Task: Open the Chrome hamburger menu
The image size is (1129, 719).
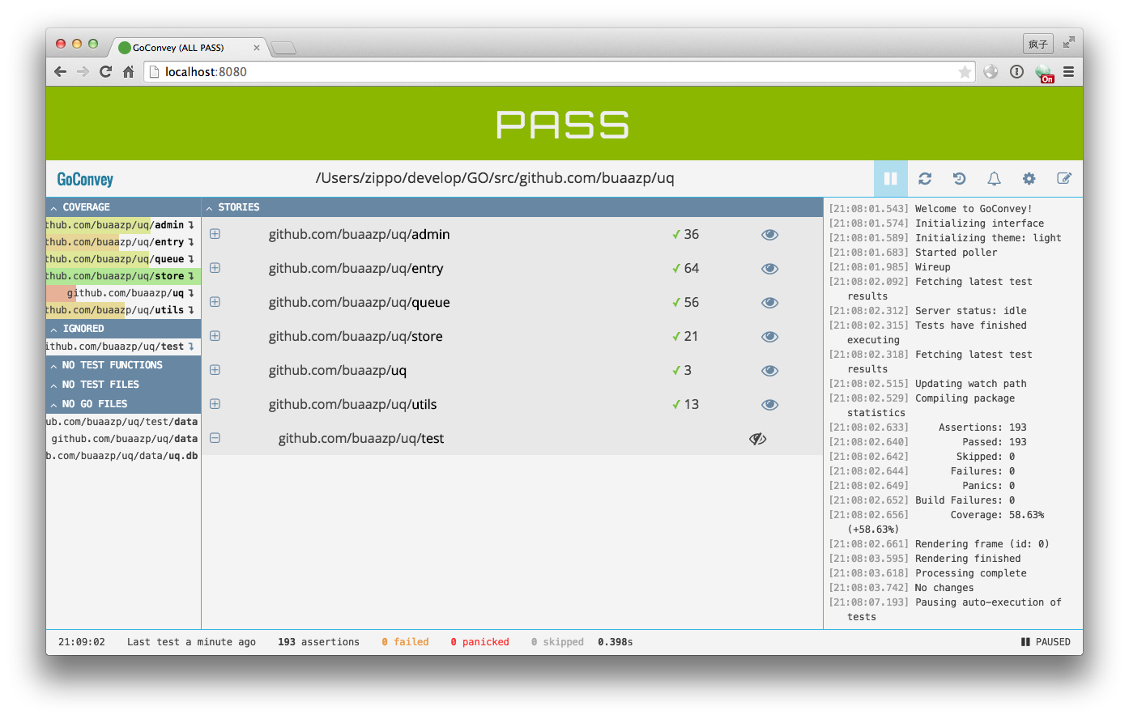Action: click(1068, 72)
